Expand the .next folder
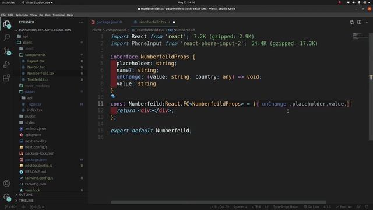Image resolution: width=373 pixels, height=210 pixels. [x=30, y=48]
